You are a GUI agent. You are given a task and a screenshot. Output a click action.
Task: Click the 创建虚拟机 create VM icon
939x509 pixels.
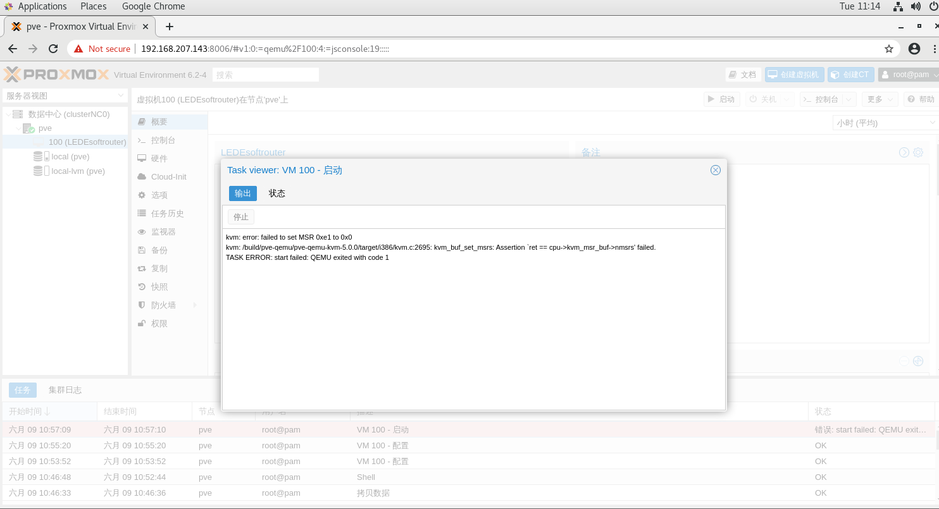point(795,74)
